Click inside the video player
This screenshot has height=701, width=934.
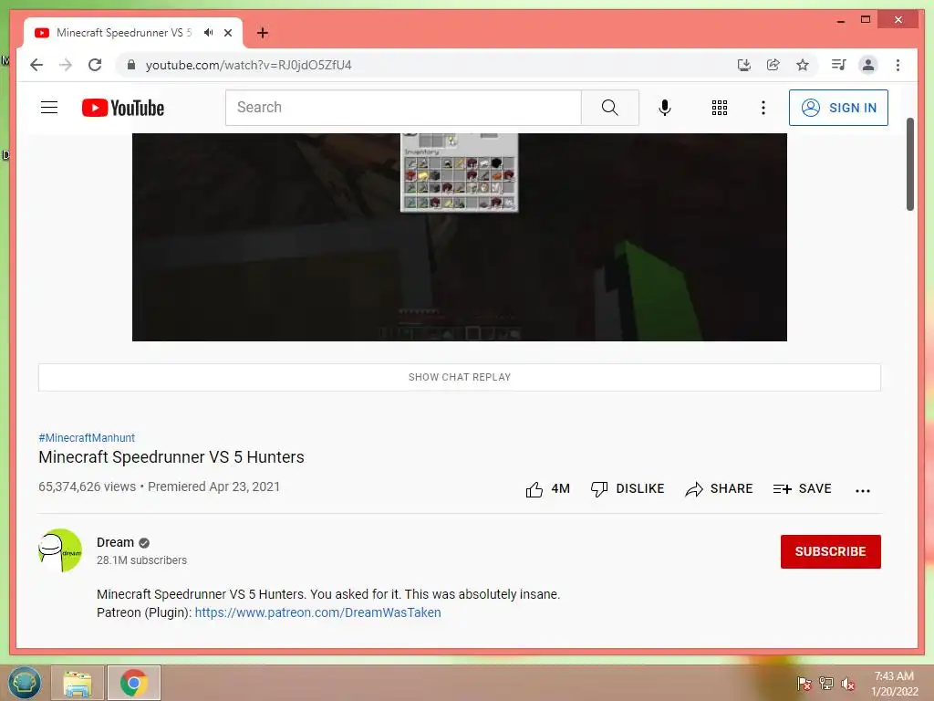point(460,237)
